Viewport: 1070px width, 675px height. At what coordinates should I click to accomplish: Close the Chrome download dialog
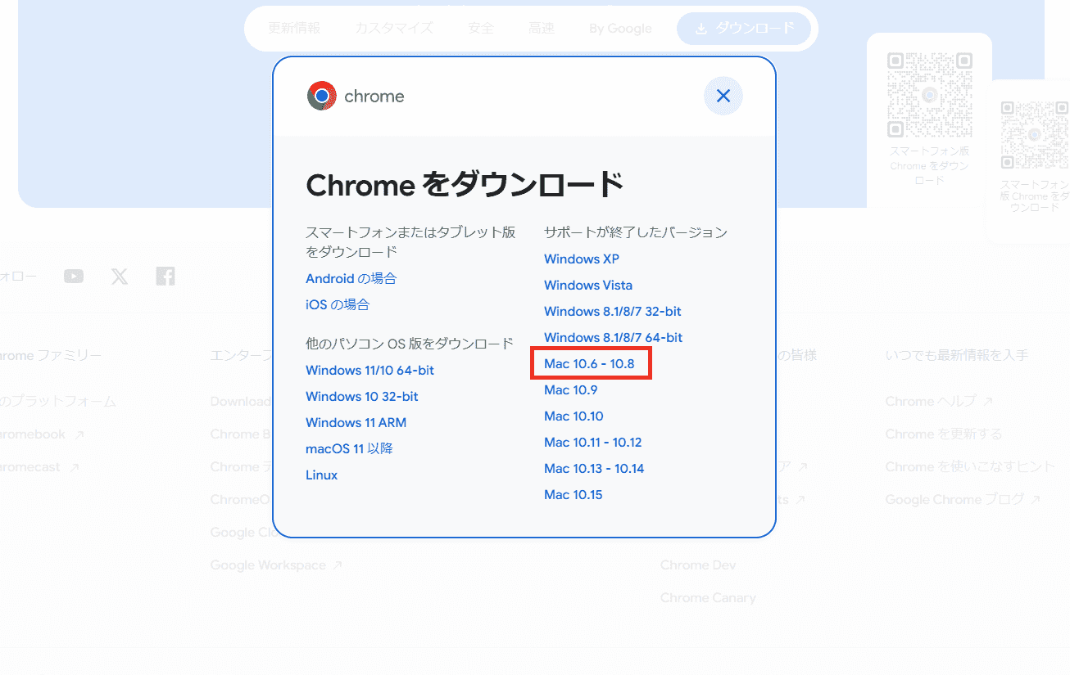pos(723,97)
